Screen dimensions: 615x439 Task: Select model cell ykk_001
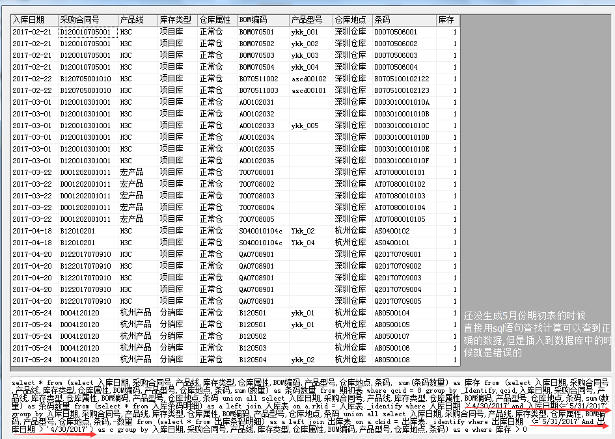click(x=311, y=32)
